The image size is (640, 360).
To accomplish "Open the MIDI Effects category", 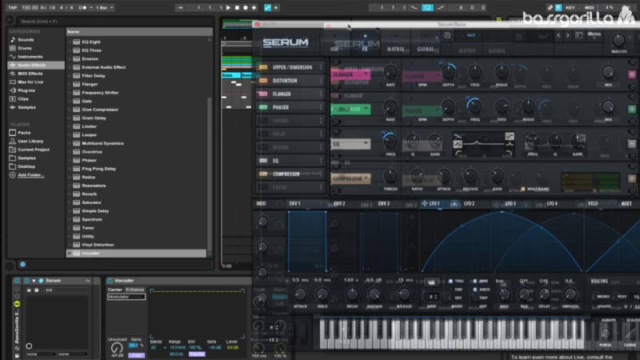I will (x=30, y=74).
